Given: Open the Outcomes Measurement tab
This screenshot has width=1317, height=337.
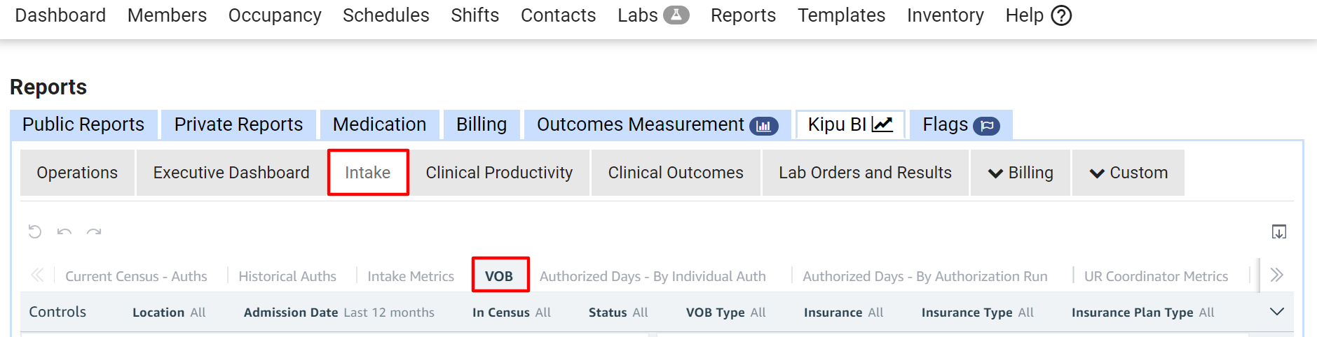Looking at the screenshot, I should 657,124.
